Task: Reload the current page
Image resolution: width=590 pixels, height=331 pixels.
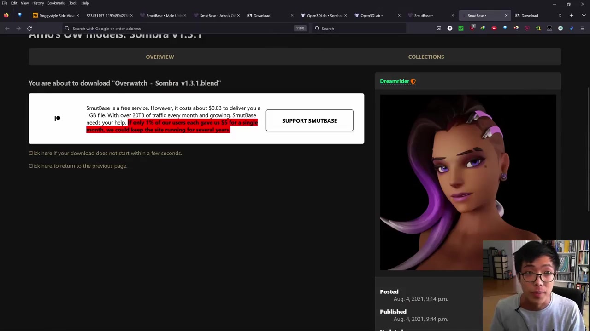Action: point(29,29)
